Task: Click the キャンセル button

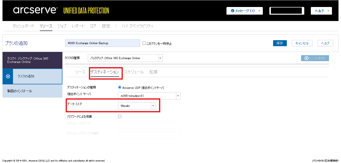Action: [x=302, y=43]
